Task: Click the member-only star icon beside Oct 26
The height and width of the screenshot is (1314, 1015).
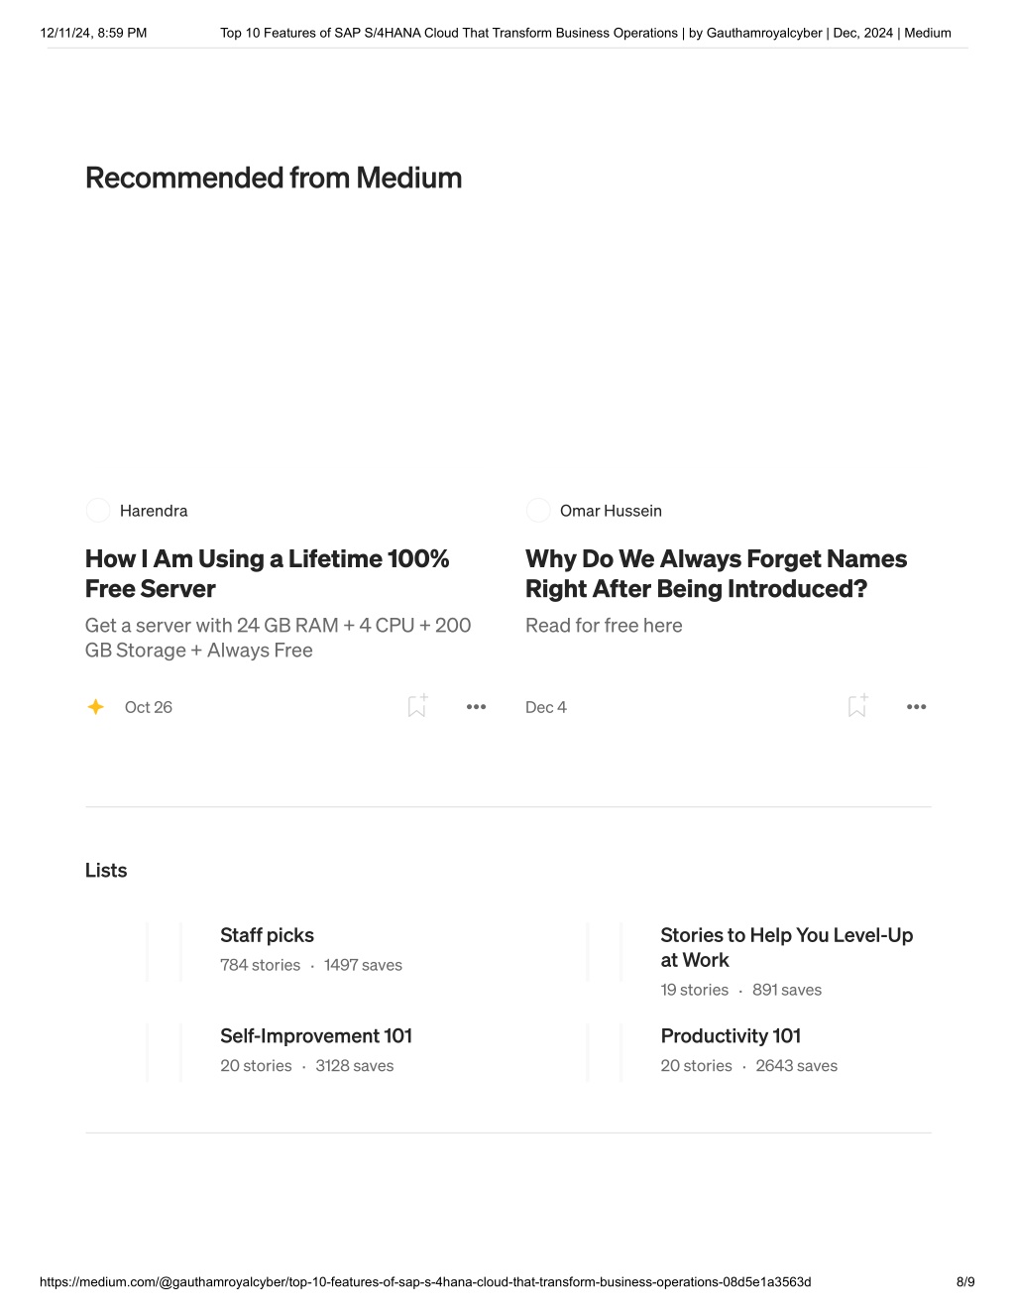Action: click(96, 707)
